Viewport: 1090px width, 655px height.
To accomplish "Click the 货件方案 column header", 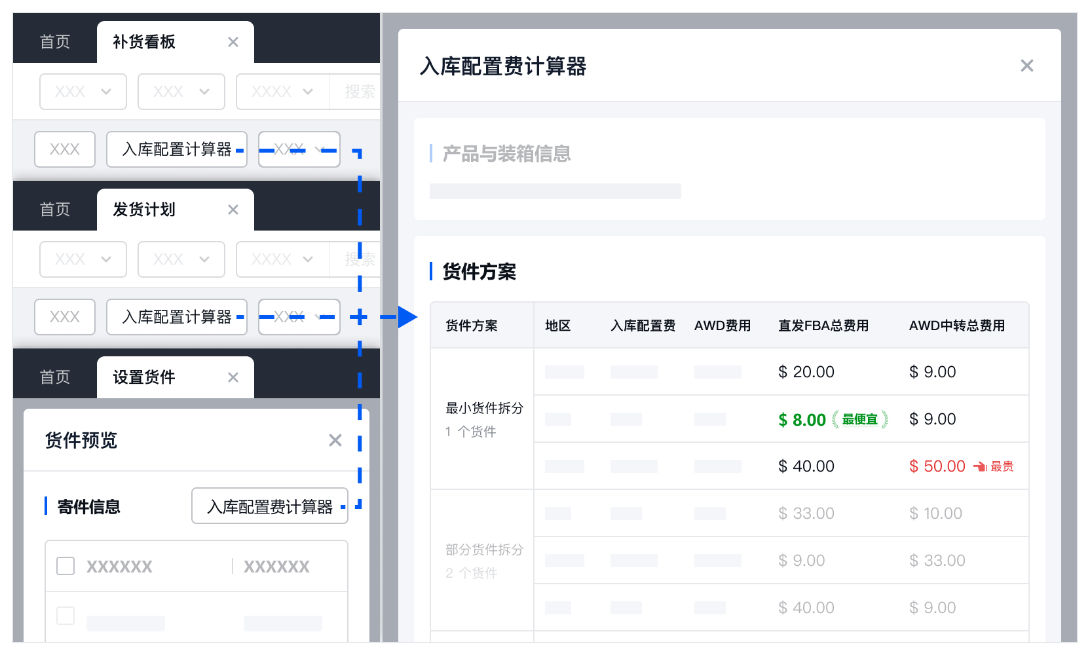I will (472, 326).
